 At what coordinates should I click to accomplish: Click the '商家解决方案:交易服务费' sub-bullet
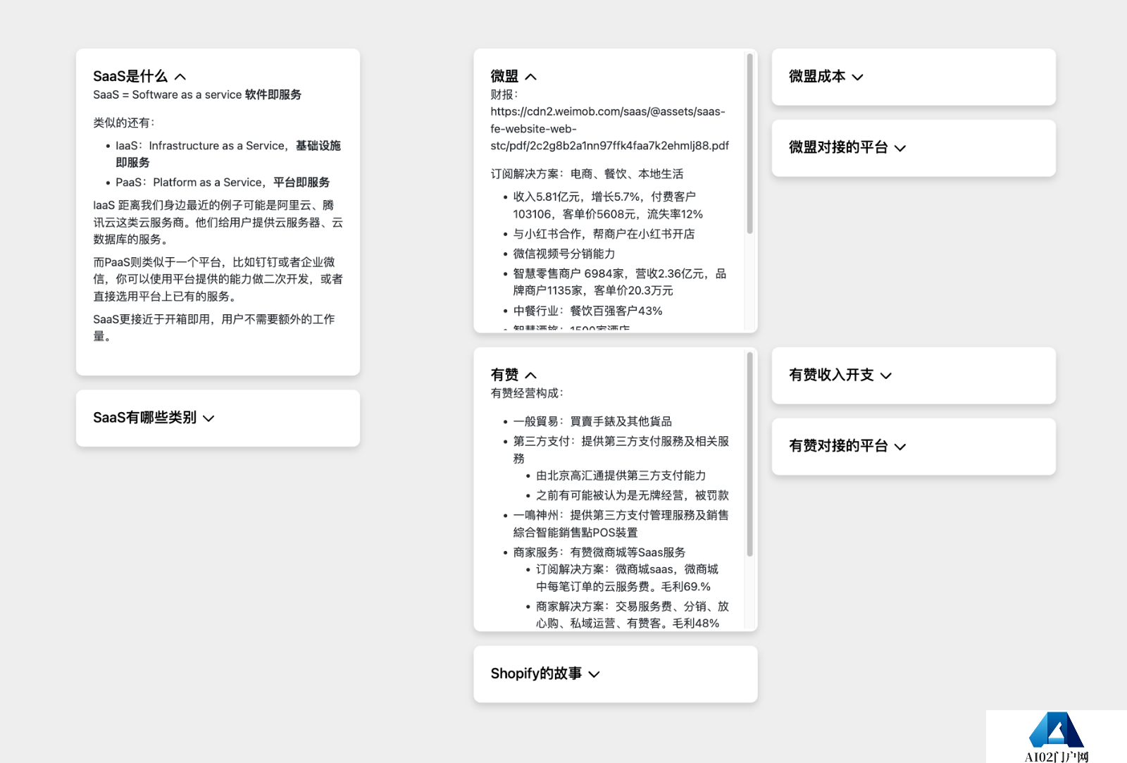tap(632, 615)
